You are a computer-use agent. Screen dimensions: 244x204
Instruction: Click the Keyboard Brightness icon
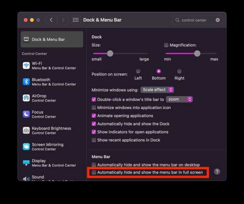26,131
